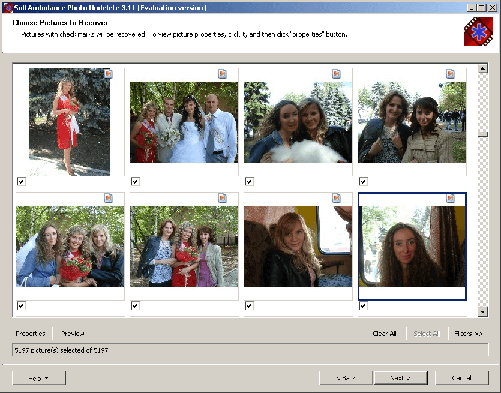Open the Help dropdown menu

[x=38, y=378]
